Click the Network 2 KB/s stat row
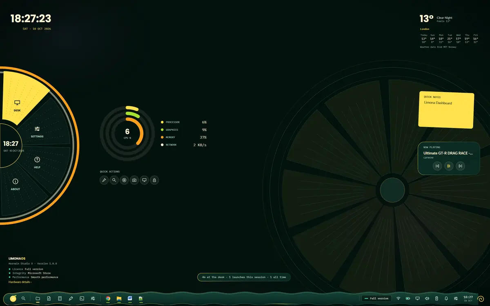 tap(184, 145)
